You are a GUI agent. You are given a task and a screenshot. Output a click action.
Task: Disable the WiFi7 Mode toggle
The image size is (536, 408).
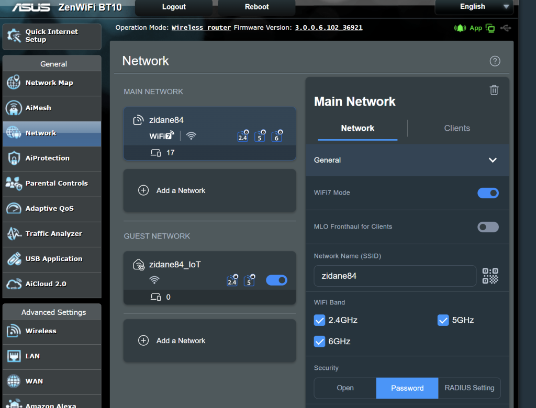(488, 193)
